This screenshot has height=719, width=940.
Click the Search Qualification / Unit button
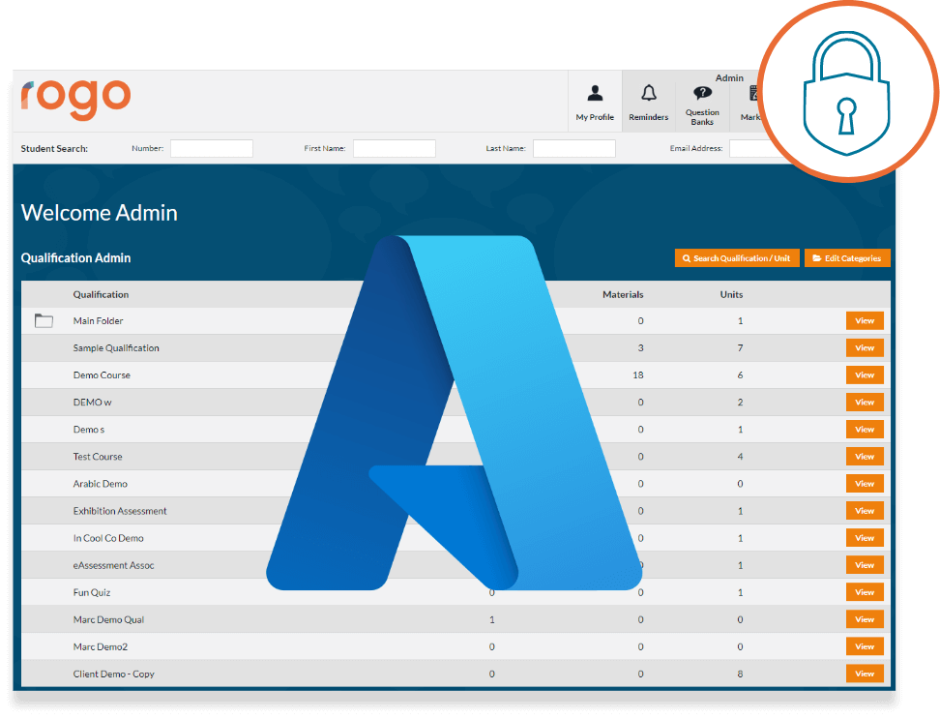pyautogui.click(x=737, y=257)
